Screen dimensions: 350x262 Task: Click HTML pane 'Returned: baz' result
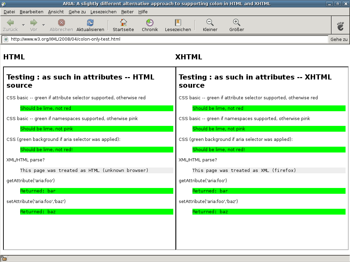(x=97, y=212)
